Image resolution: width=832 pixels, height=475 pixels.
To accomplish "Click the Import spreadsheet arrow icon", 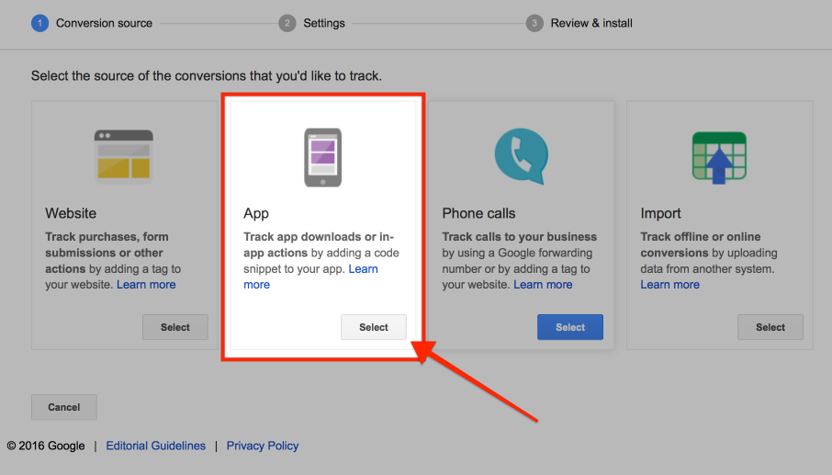I will [x=718, y=156].
